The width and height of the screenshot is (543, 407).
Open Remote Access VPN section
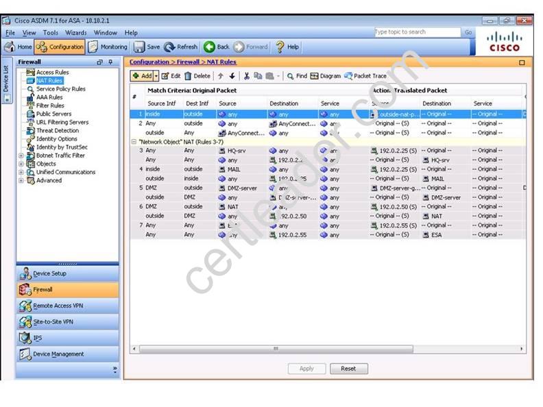tap(67, 306)
